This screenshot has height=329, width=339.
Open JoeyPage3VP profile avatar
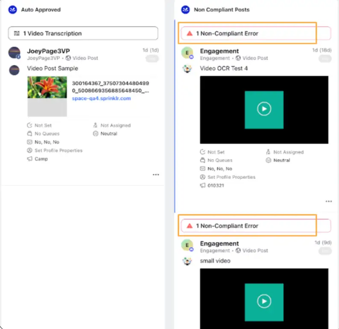pyautogui.click(x=14, y=53)
